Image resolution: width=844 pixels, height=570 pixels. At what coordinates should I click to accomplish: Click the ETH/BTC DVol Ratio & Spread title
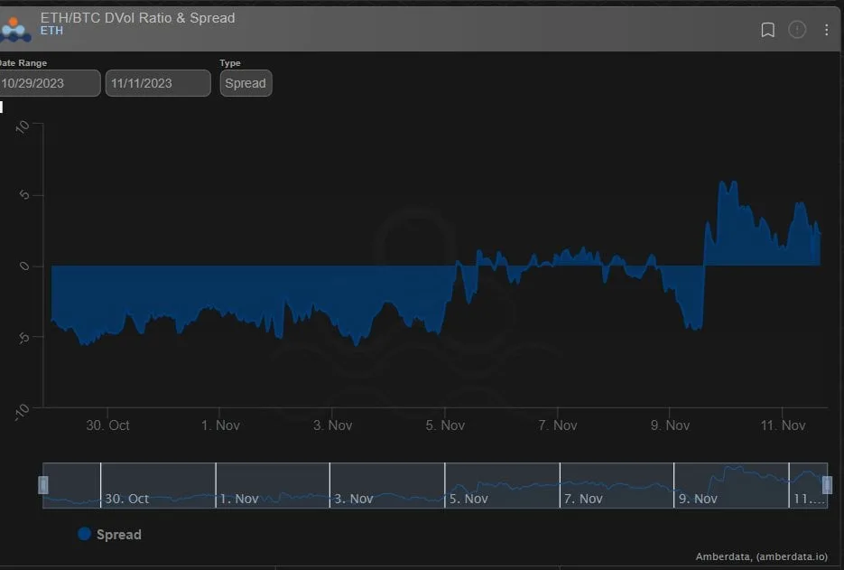click(138, 18)
